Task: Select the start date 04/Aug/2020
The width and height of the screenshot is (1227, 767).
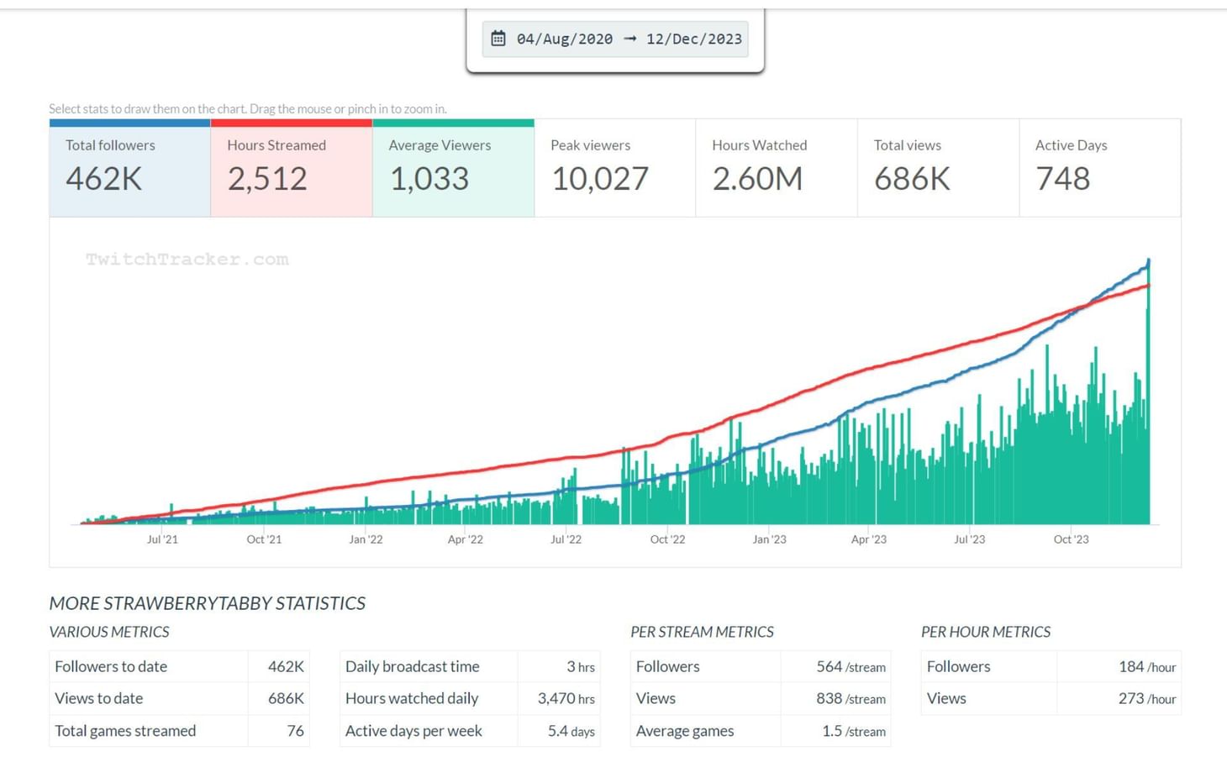Action: pyautogui.click(x=564, y=39)
